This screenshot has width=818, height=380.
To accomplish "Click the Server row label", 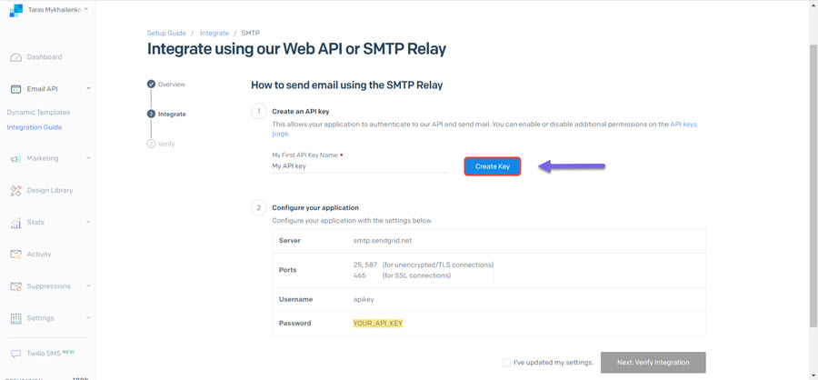I will (290, 241).
